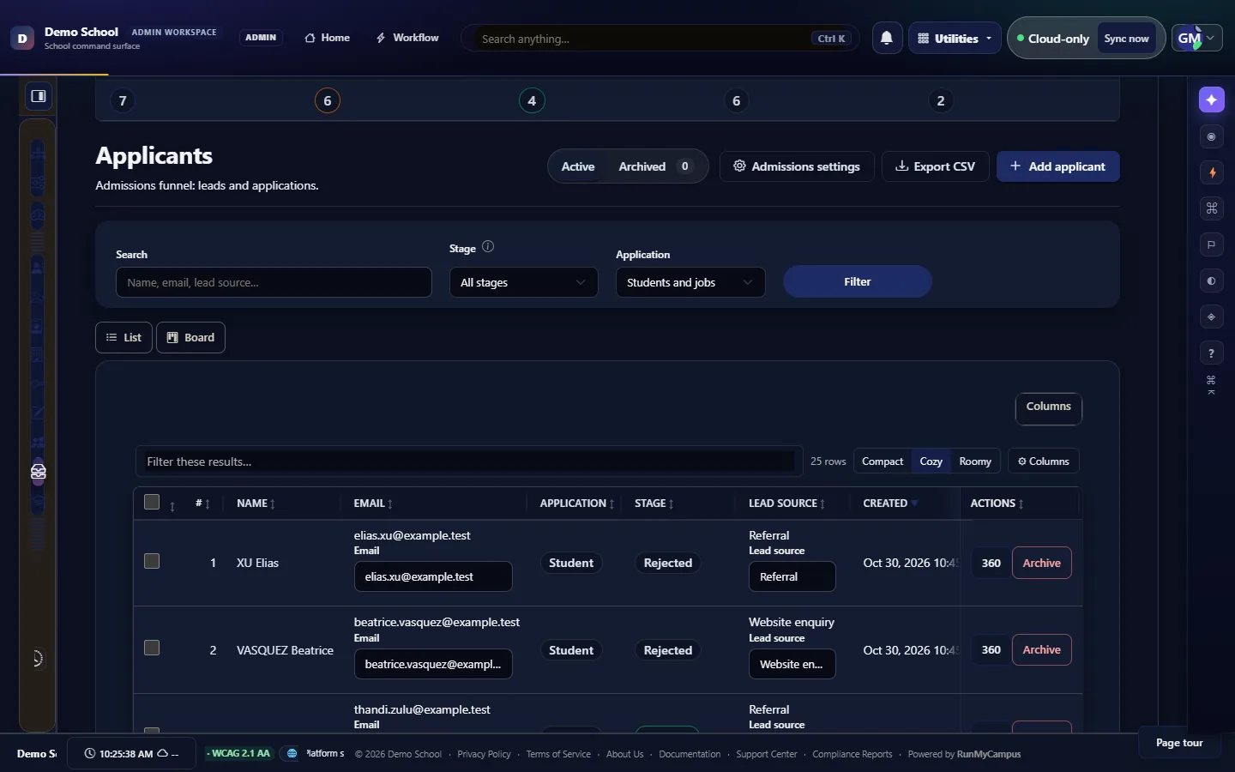Click the flag icon in right rail
1235x772 pixels.
pos(1211,244)
